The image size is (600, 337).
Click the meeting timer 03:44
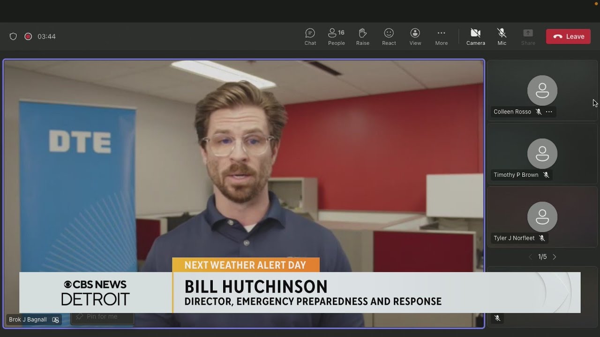pyautogui.click(x=46, y=37)
